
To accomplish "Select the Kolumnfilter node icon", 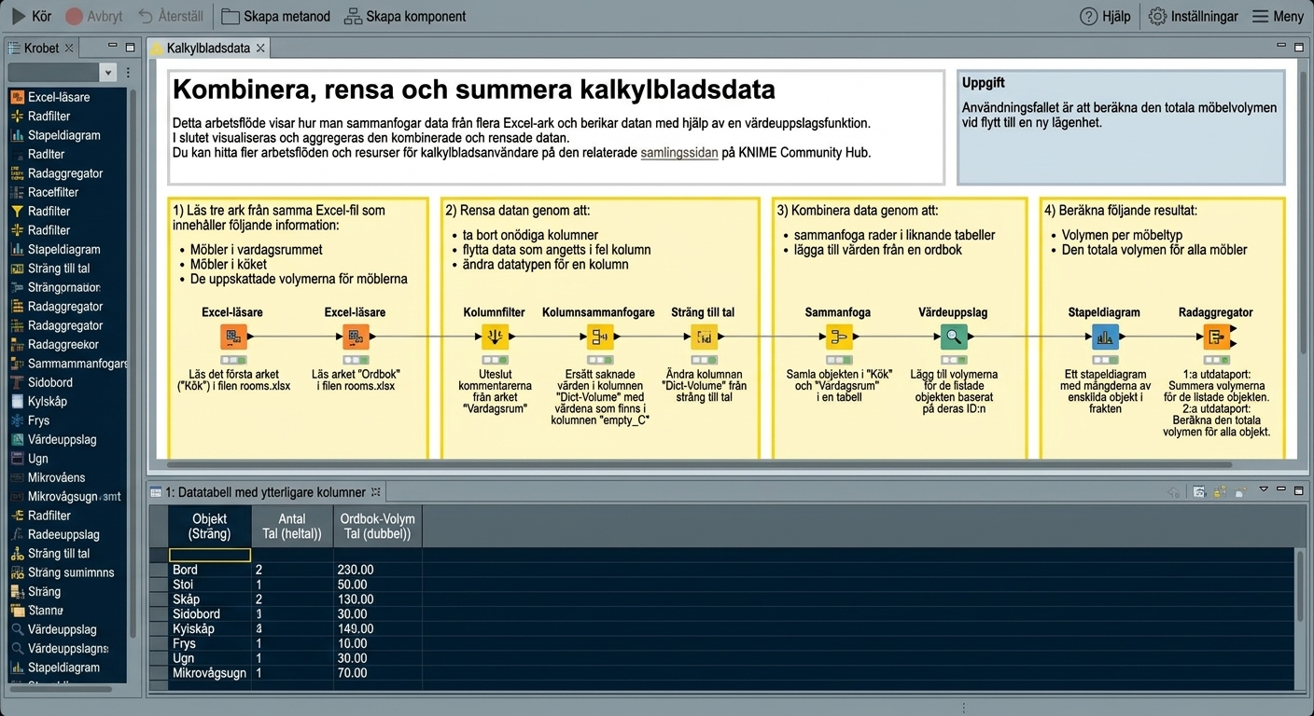I will coord(495,337).
